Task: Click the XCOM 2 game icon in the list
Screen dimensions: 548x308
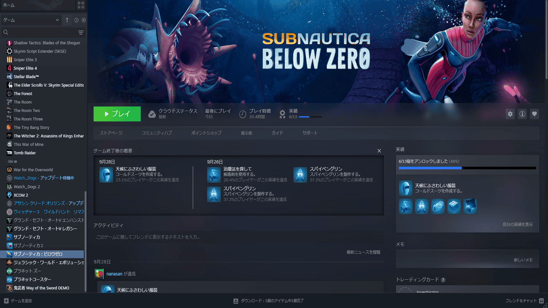Action: (x=10, y=195)
